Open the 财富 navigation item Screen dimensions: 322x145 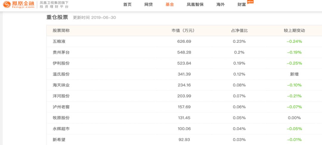(242, 4)
